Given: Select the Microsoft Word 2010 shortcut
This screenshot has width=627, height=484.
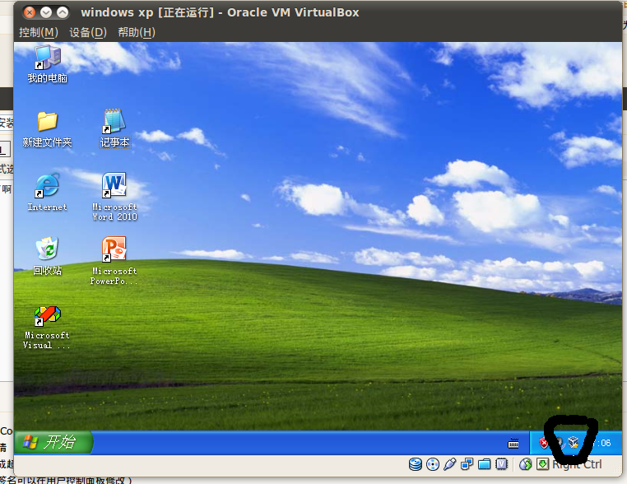Looking at the screenshot, I should pos(114,197).
